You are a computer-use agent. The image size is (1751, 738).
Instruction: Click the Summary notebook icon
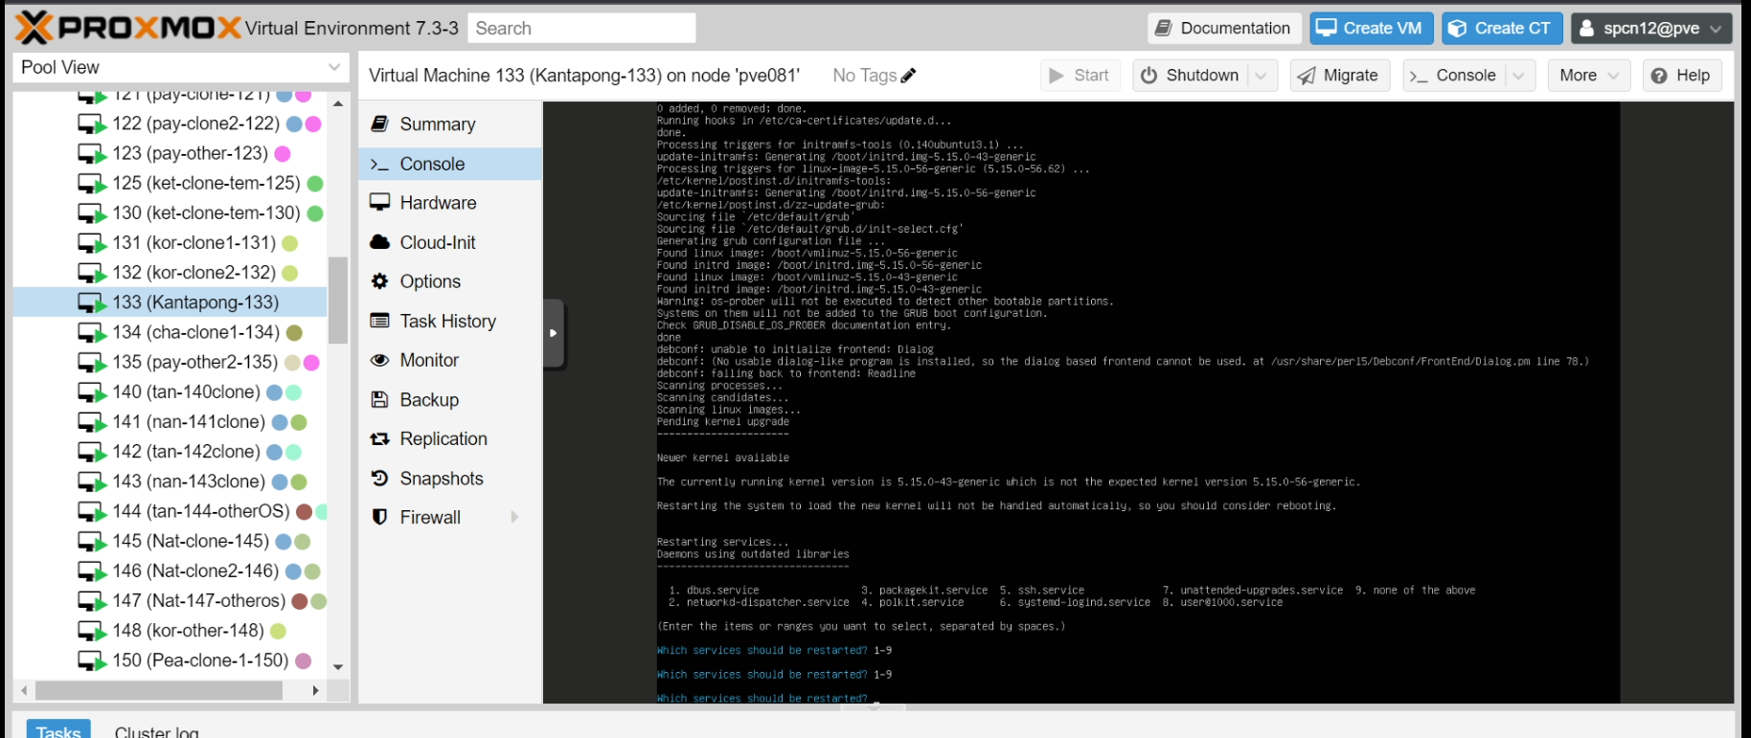click(x=380, y=123)
